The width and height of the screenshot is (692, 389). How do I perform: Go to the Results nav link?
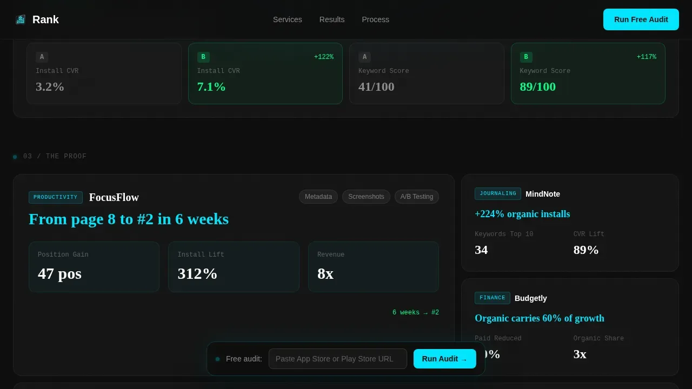[332, 19]
